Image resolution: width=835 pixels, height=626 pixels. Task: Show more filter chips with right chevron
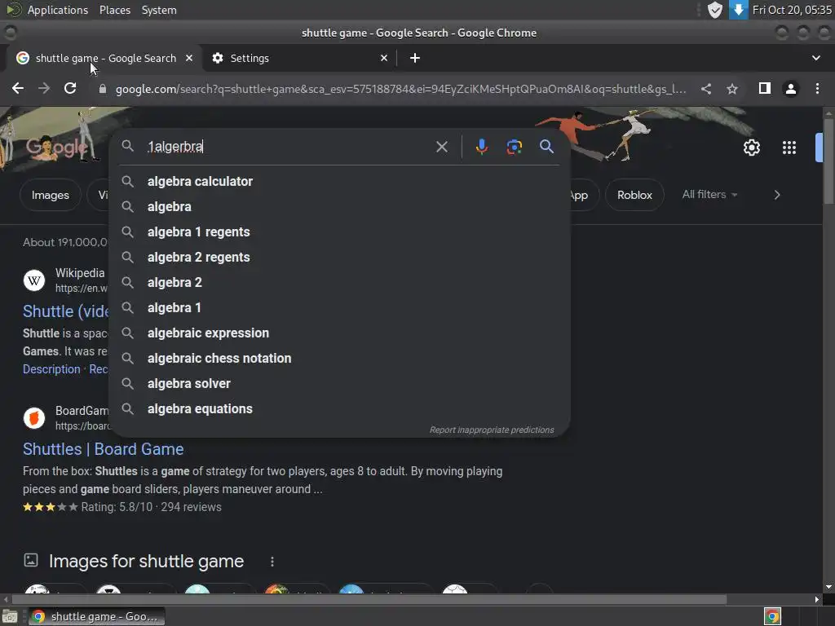click(777, 195)
